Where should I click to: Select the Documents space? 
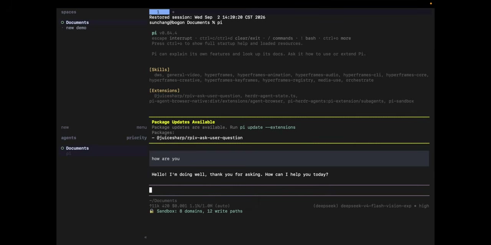click(77, 23)
